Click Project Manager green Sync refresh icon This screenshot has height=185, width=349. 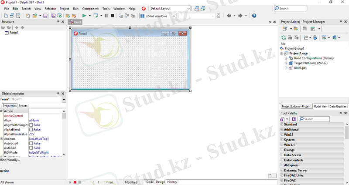(283, 37)
